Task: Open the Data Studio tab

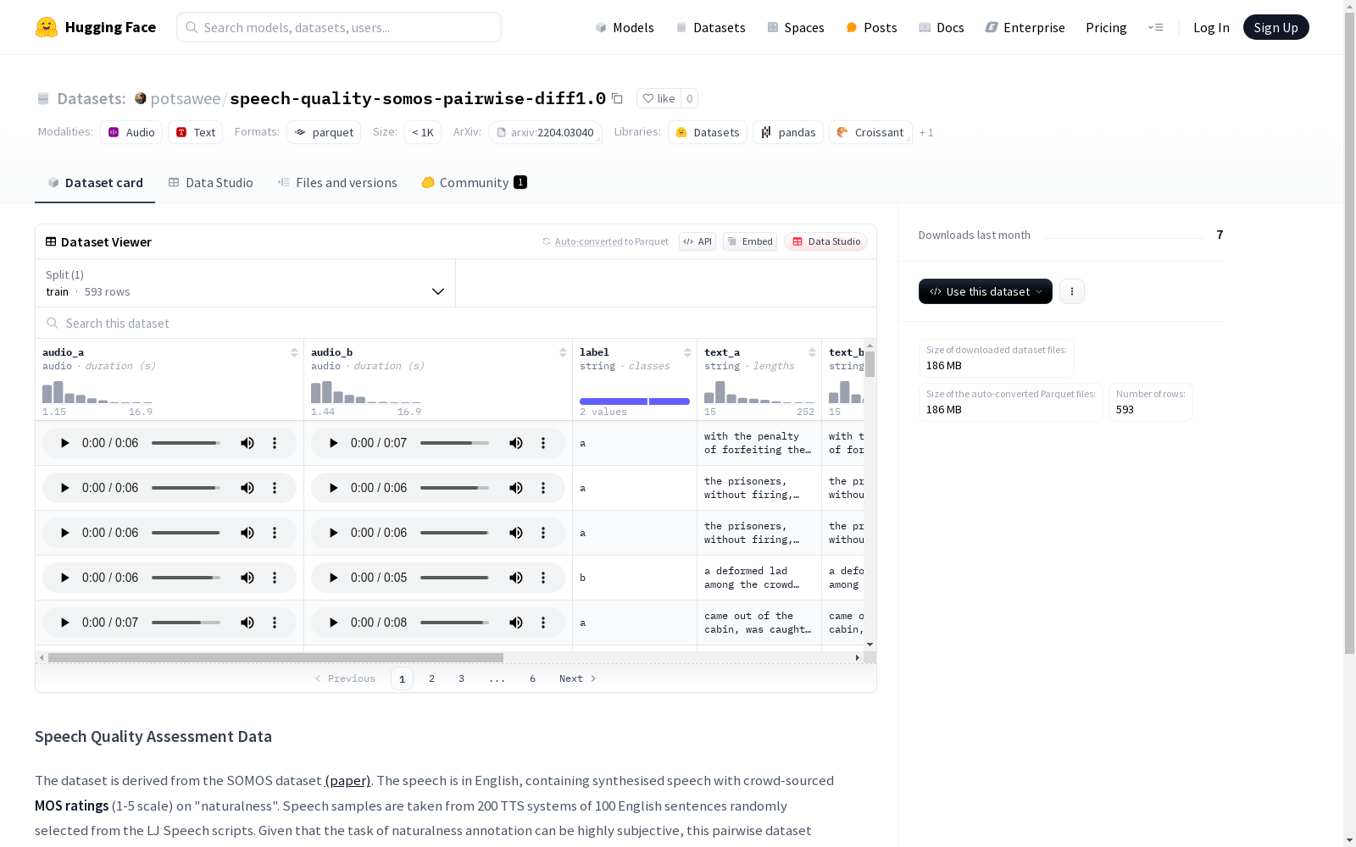Action: click(x=210, y=183)
